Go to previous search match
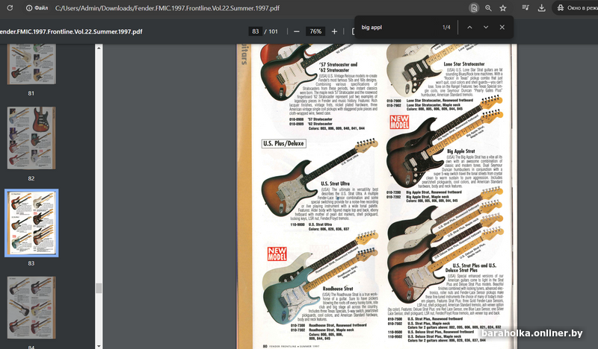This screenshot has height=349, width=598. (x=469, y=28)
